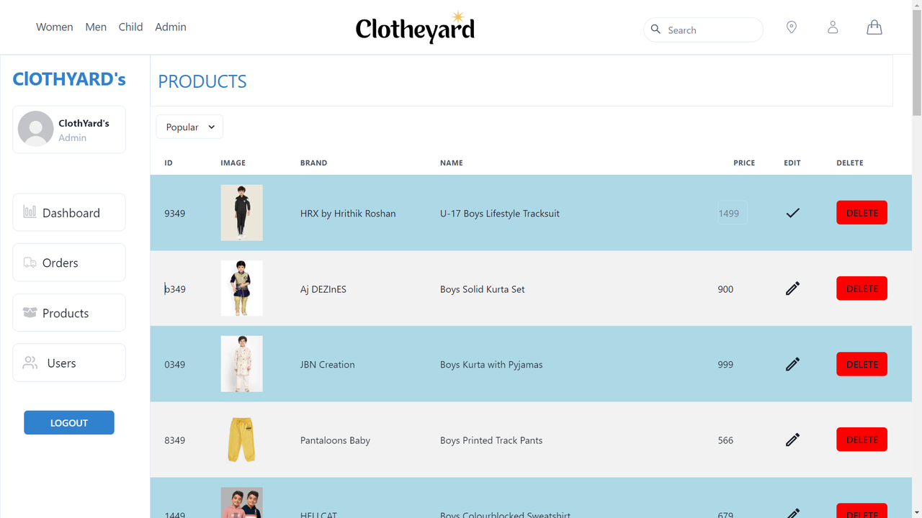The image size is (922, 518).
Task: Click the NAME column header
Action: [x=452, y=163]
